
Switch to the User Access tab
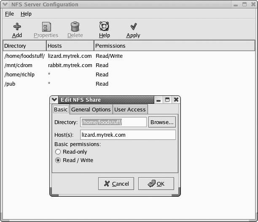(130, 109)
